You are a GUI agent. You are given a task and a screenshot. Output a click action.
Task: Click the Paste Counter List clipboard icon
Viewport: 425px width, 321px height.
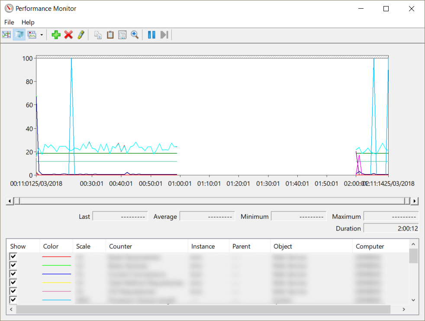pyautogui.click(x=110, y=35)
